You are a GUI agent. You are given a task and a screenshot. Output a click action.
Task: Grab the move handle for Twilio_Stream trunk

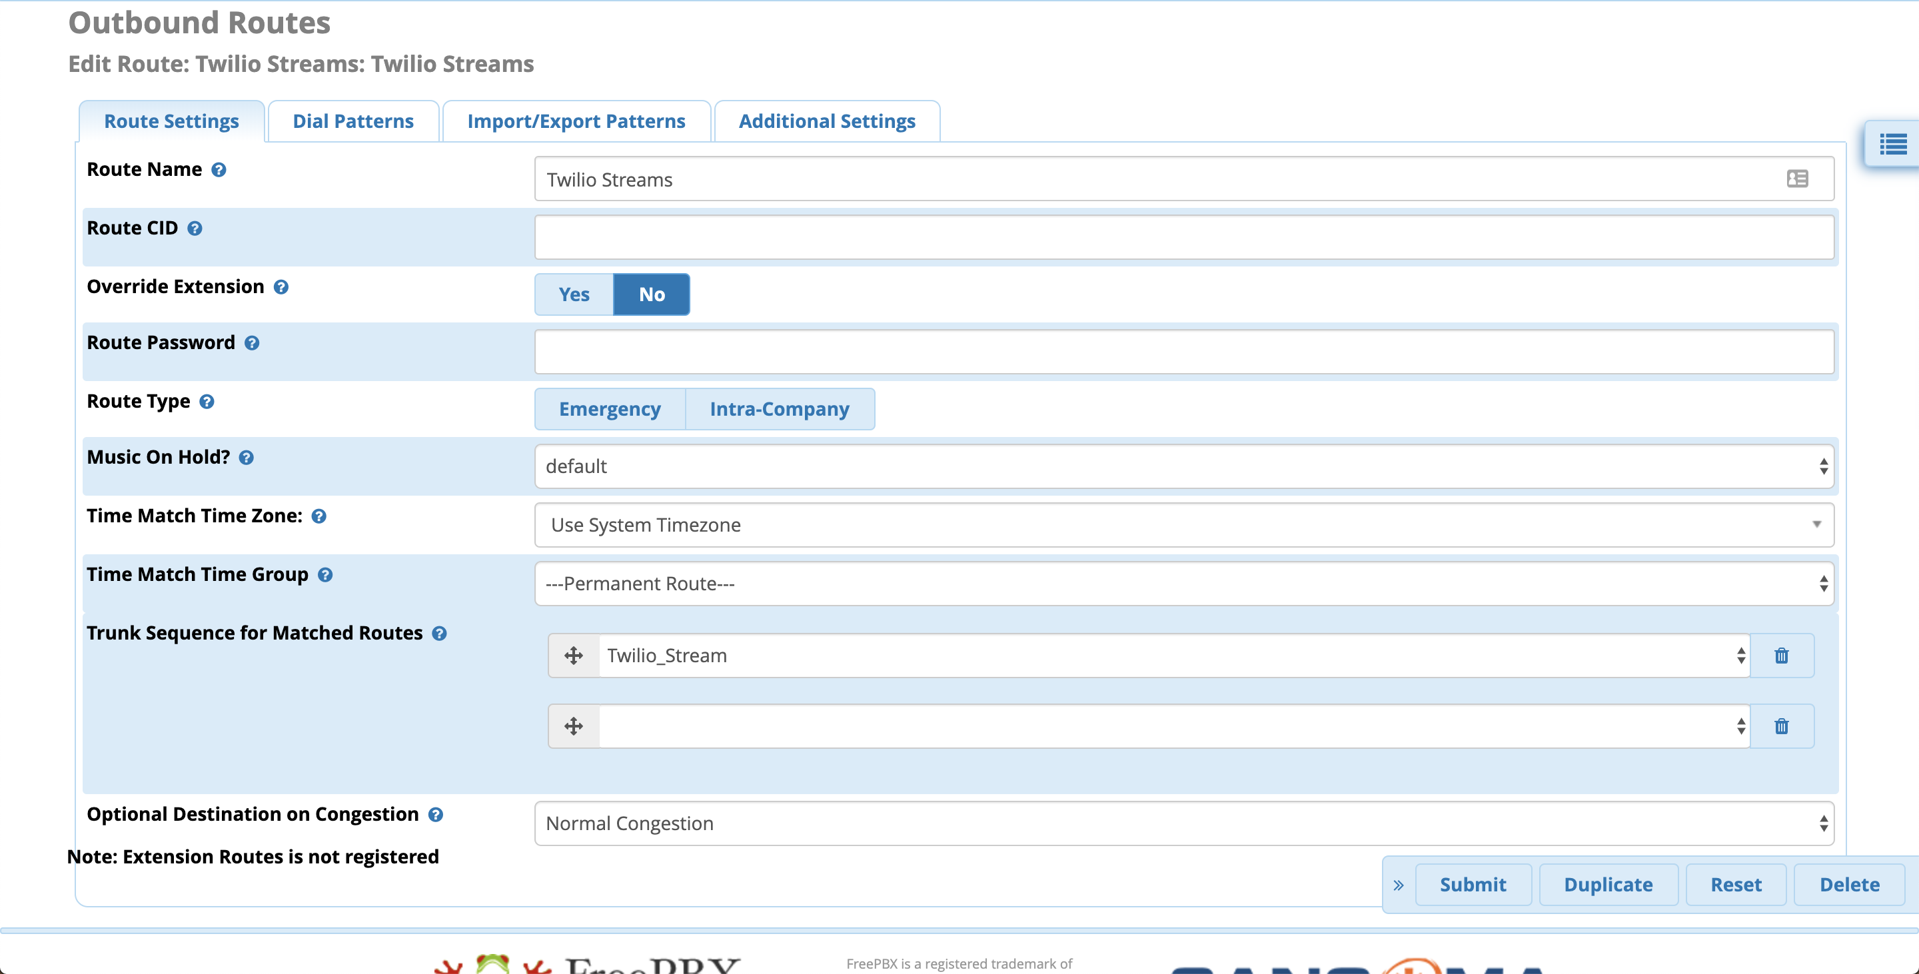[x=574, y=656]
